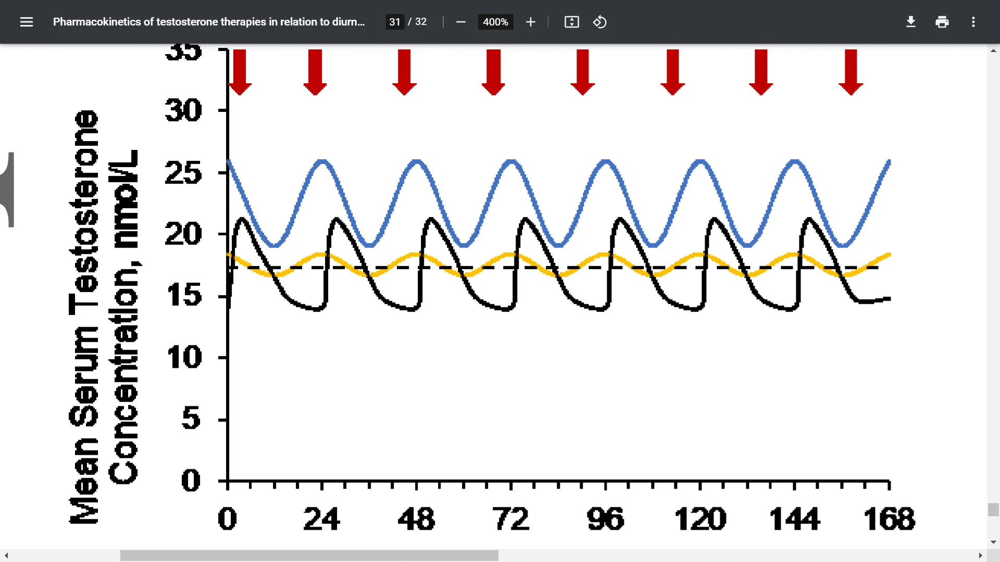1000x562 pixels.
Task: Click the horizontal scrollbar thumb
Action: click(x=309, y=556)
